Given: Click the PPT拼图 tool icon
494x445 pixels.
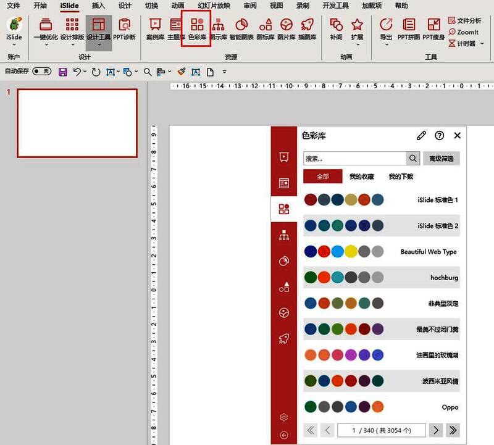Looking at the screenshot, I should [x=408, y=29].
